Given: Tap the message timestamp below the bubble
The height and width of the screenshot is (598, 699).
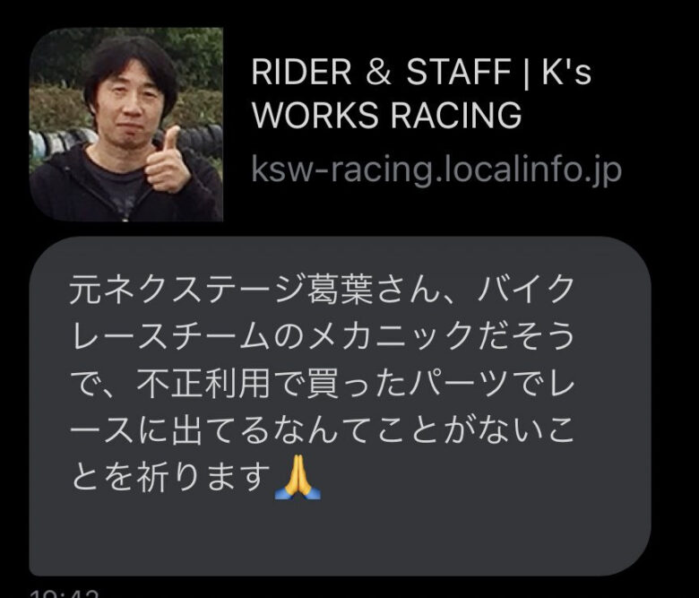Looking at the screenshot, I should tap(64, 594).
